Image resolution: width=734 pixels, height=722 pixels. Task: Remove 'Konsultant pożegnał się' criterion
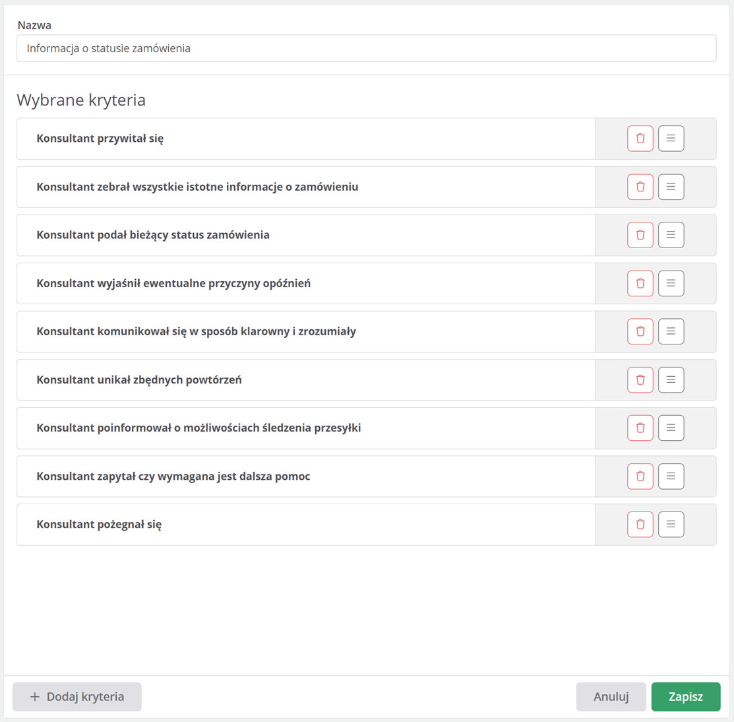(640, 524)
